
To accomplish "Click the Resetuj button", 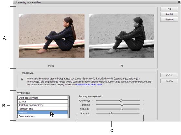I will tap(169, 19).
